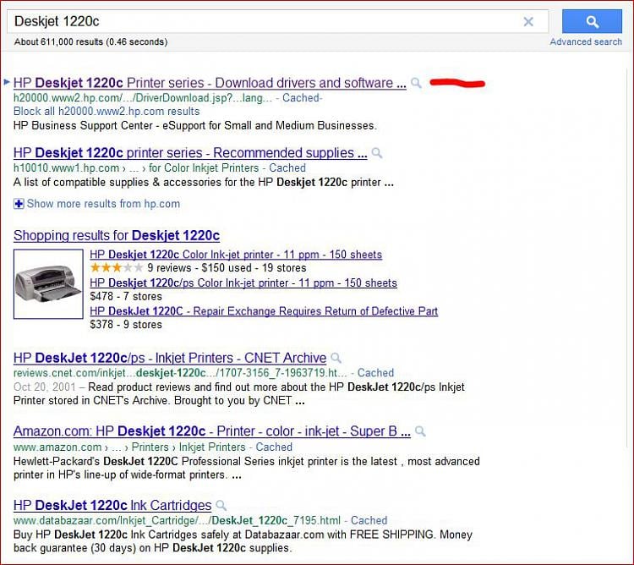Click the three-star review rating
This screenshot has width=634, height=565.
117,268
